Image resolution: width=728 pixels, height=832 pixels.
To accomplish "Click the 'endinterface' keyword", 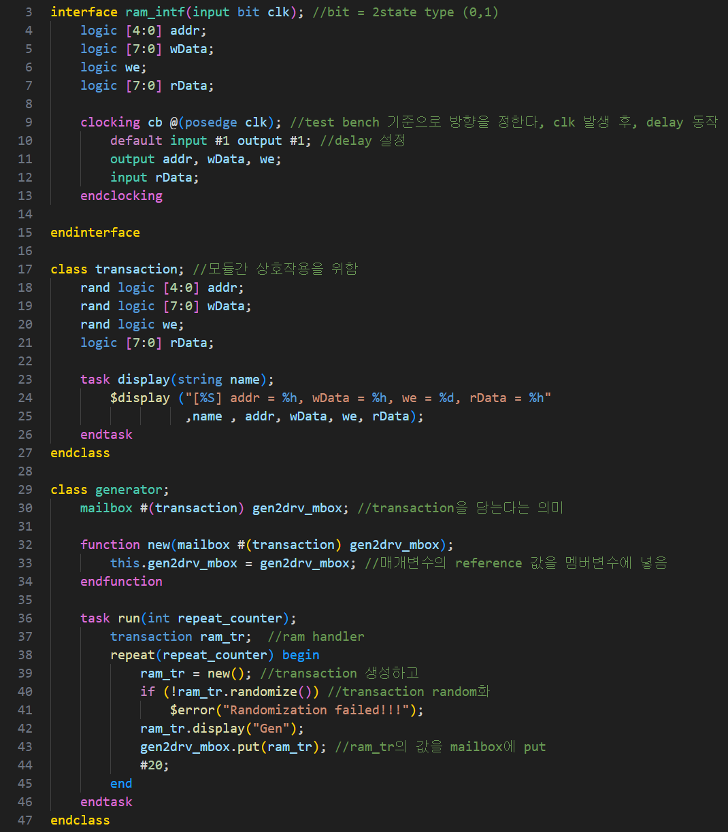I will 95,233.
